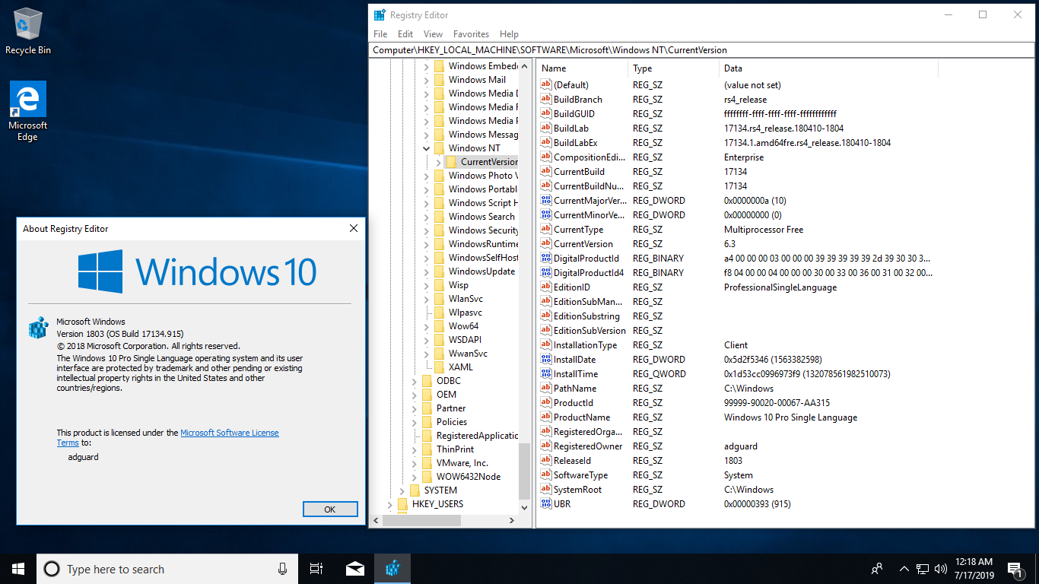Expand the CurrentVersion tree node
1039x584 pixels.
439,162
